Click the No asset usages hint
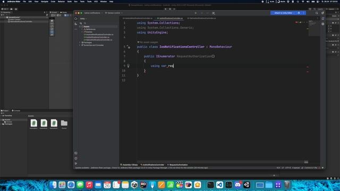 [148, 42]
